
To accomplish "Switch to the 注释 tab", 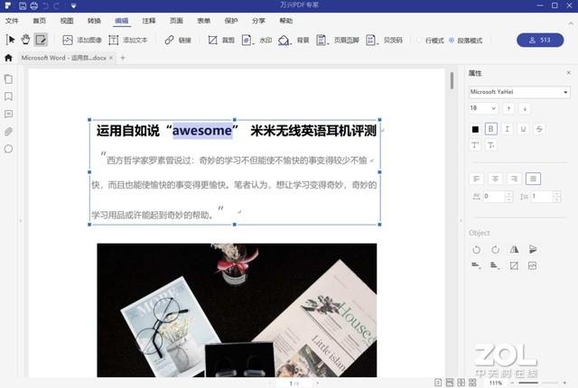I will point(149,21).
